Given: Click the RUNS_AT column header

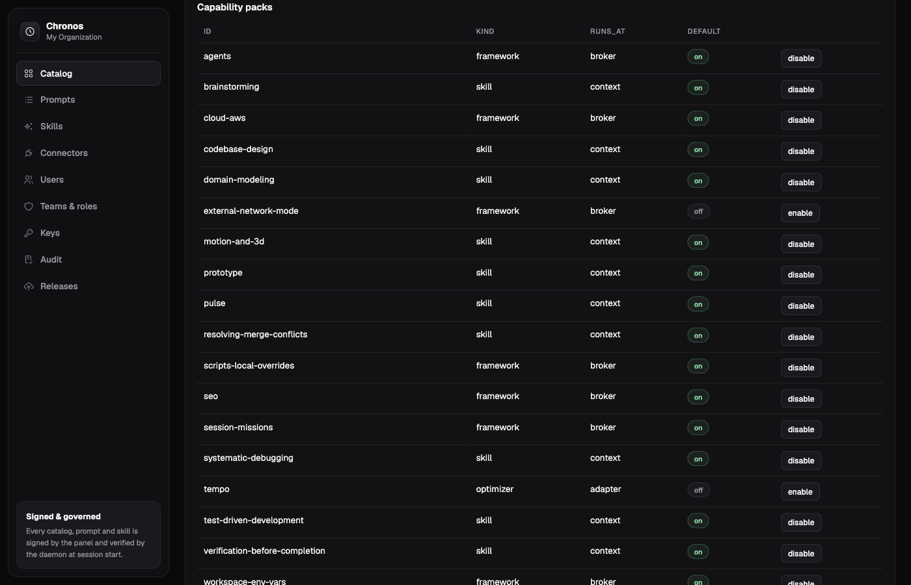Looking at the screenshot, I should (x=607, y=31).
